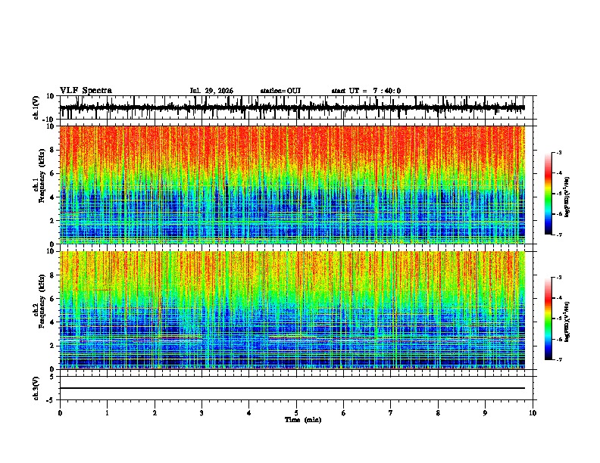Click the ch.1 voltage waveform trace
This screenshot has width=600, height=463.
292,107
